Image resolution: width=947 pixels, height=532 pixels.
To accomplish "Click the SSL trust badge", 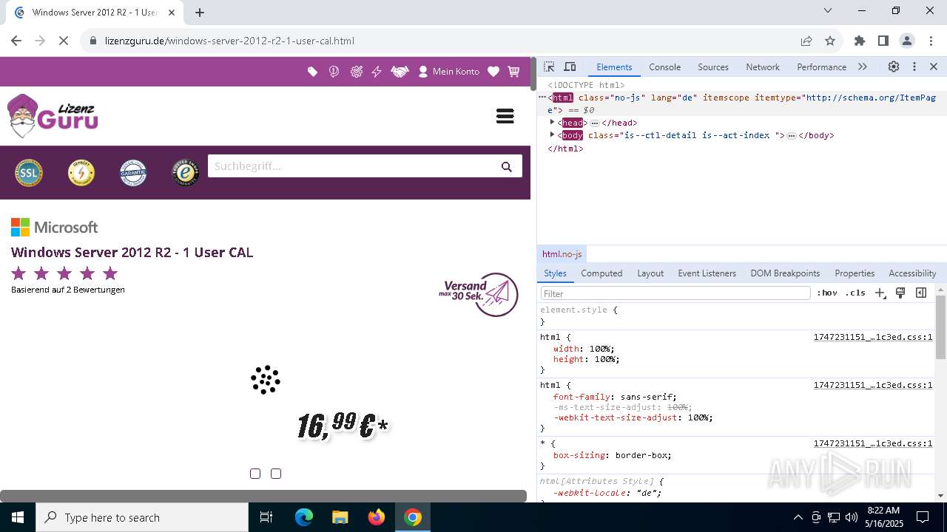I will tap(29, 173).
